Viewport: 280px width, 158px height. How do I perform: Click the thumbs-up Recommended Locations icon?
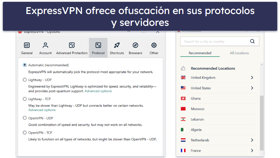pos(183,68)
